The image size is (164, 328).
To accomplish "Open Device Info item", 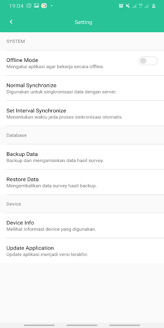I will point(82,226).
